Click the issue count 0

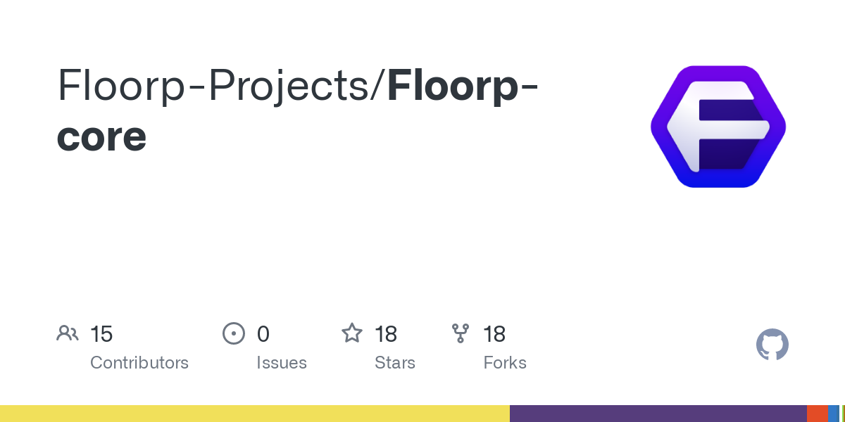[x=263, y=334]
